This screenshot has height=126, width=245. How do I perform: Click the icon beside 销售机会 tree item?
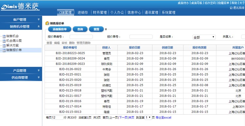4,37
